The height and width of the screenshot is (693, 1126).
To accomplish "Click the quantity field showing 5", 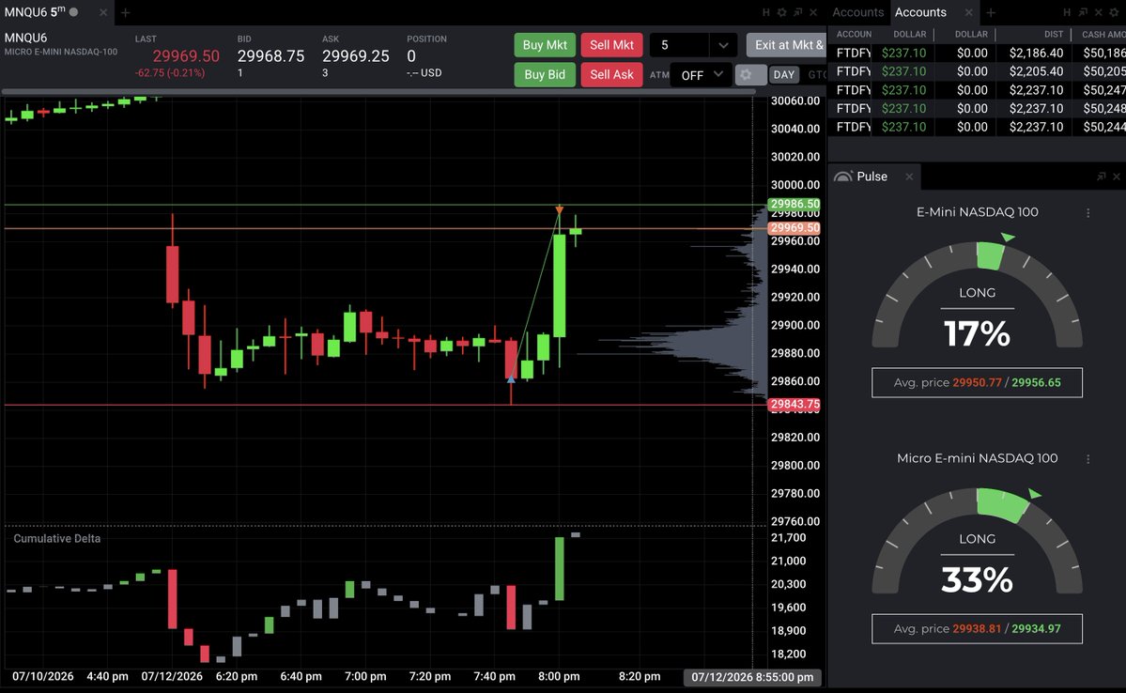I will (680, 45).
